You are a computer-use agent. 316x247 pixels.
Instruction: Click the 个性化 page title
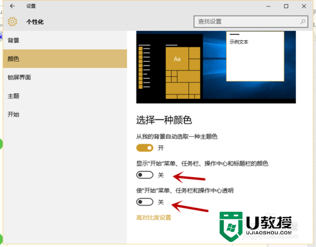click(x=35, y=22)
